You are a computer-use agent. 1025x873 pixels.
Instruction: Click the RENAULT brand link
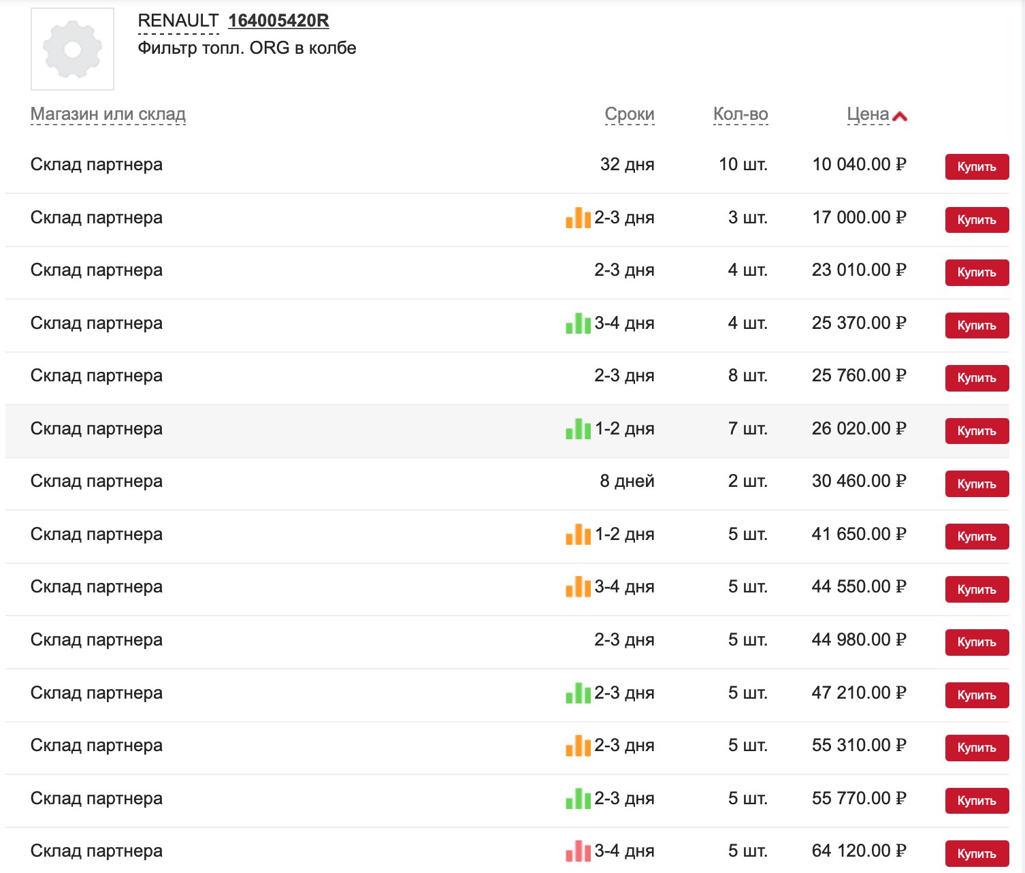[178, 21]
